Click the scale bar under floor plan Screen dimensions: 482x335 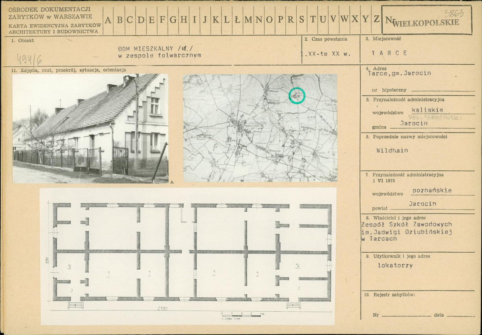242,315
